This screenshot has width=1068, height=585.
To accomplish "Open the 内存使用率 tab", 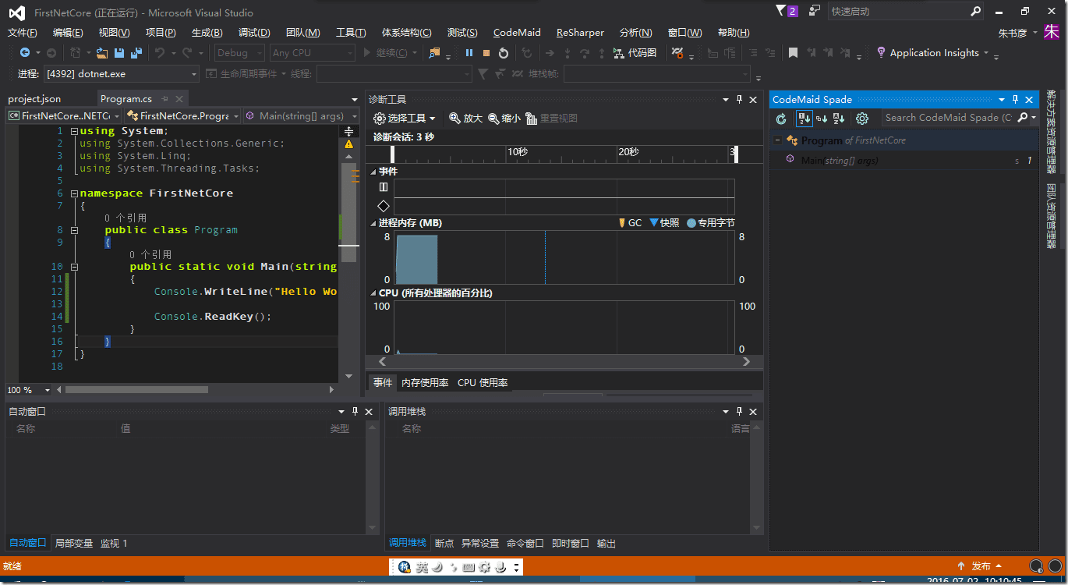I will tap(424, 382).
